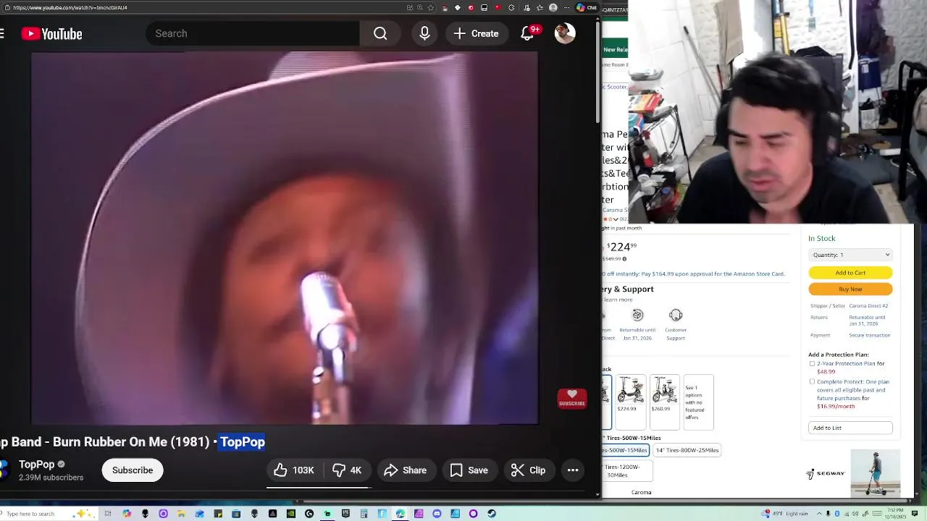The height and width of the screenshot is (521, 927).
Task: Activate voice search microphone on YouTube
Action: (424, 33)
